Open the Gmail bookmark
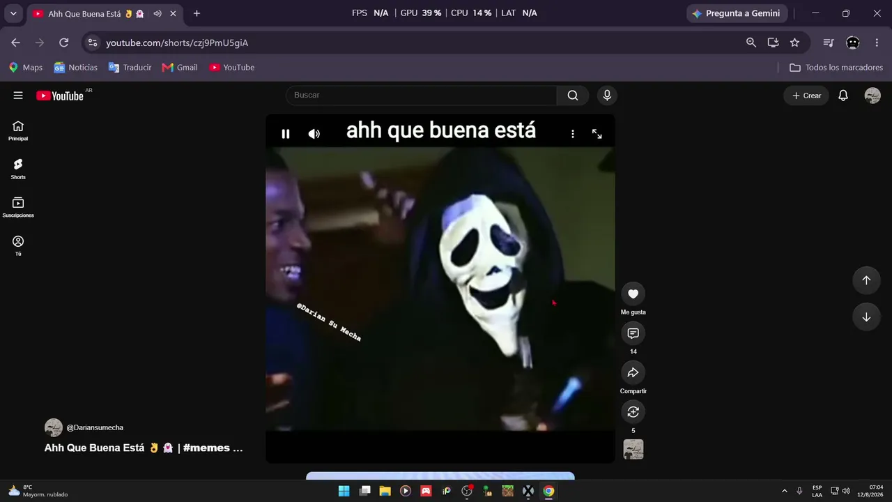892x502 pixels. [x=180, y=68]
